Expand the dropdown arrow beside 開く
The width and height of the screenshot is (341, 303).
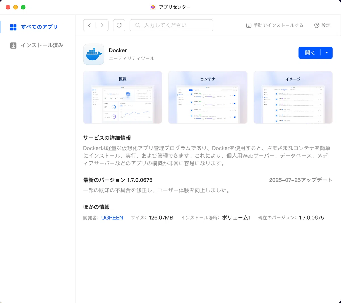[x=327, y=53]
